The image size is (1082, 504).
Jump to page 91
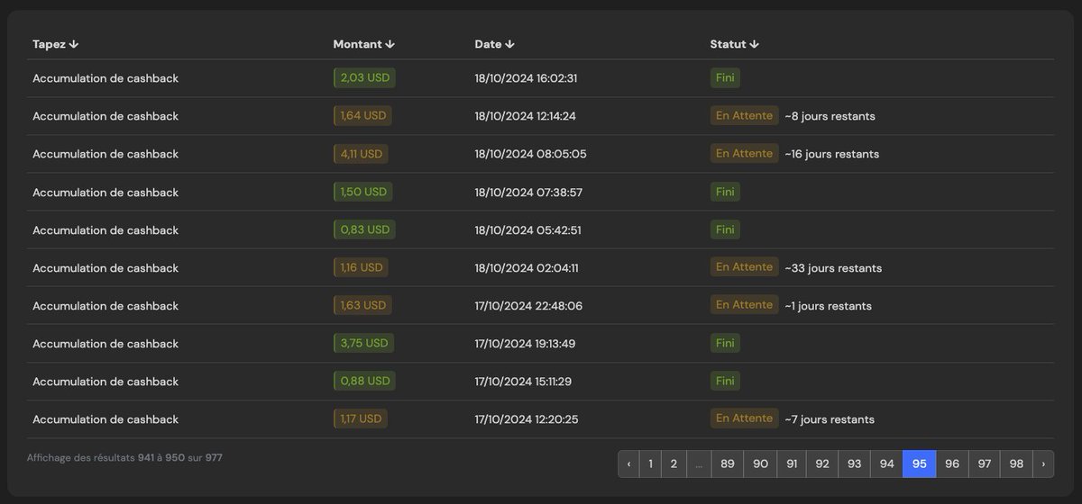click(x=792, y=463)
